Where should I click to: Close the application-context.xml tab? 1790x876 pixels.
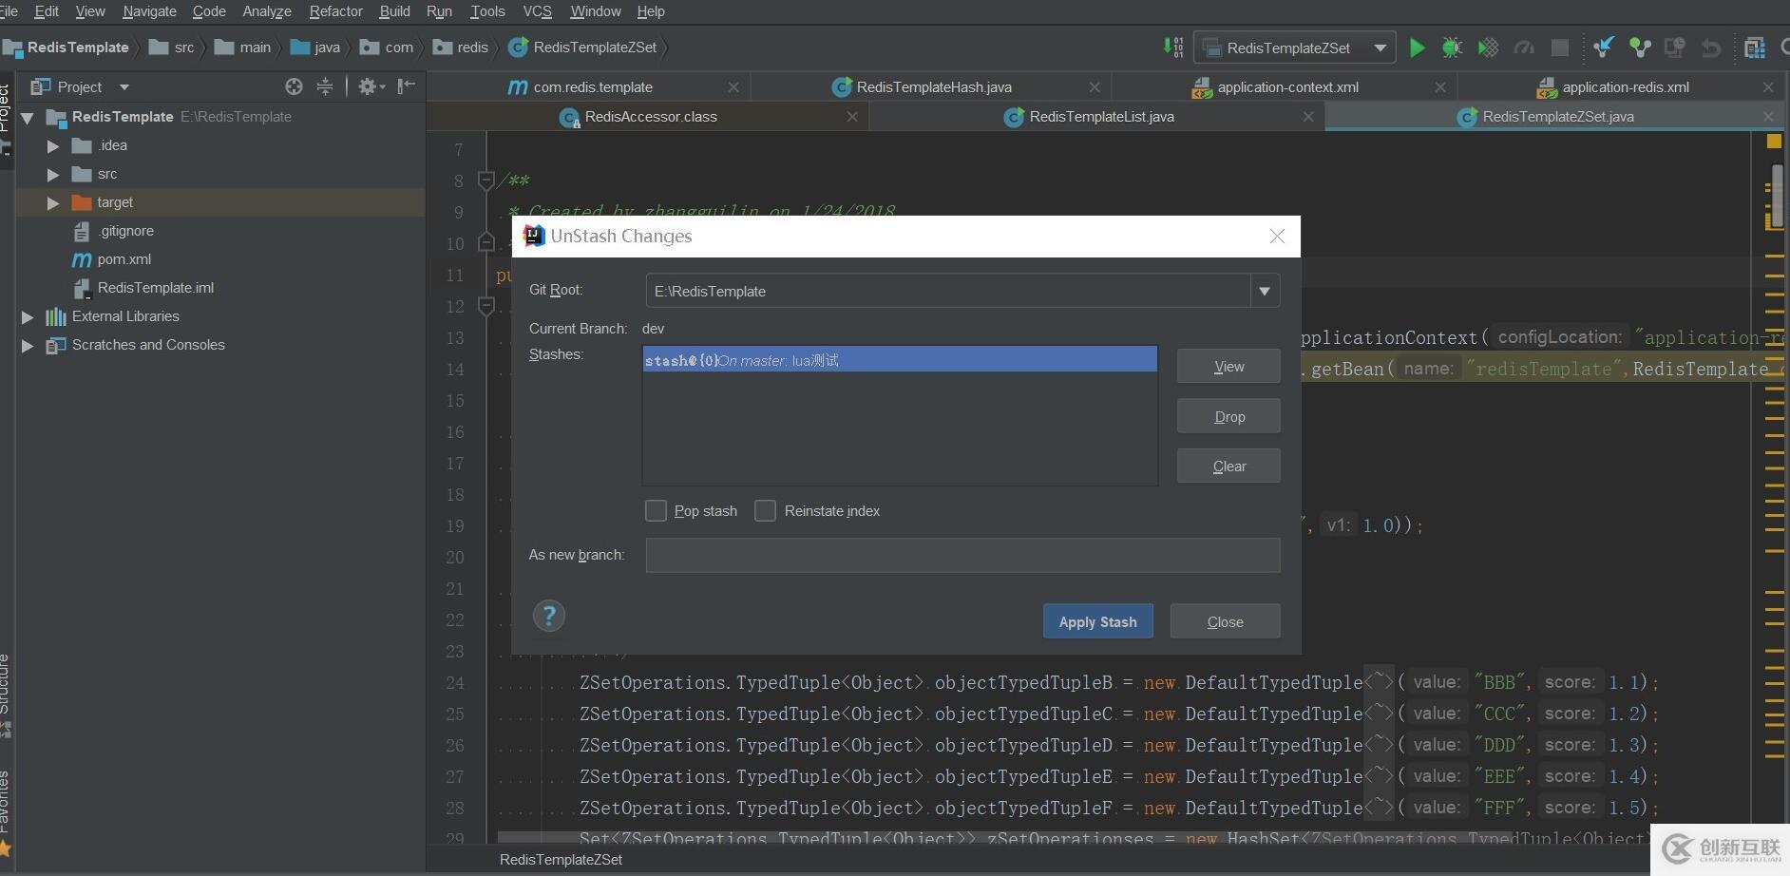point(1440,87)
